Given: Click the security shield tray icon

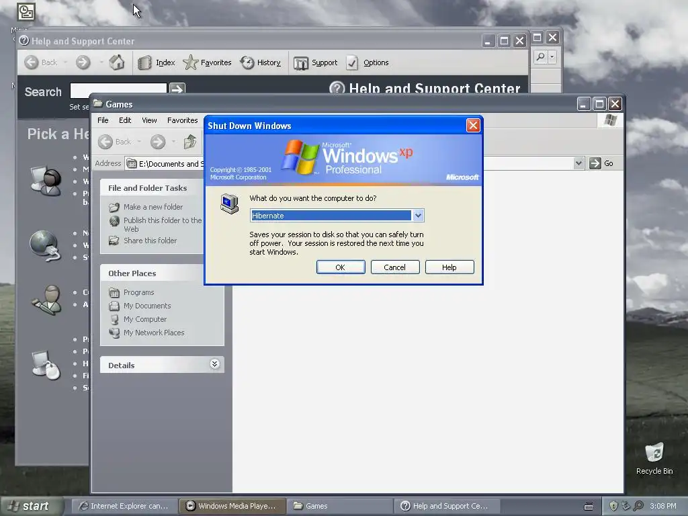Looking at the screenshot, I should (613, 506).
